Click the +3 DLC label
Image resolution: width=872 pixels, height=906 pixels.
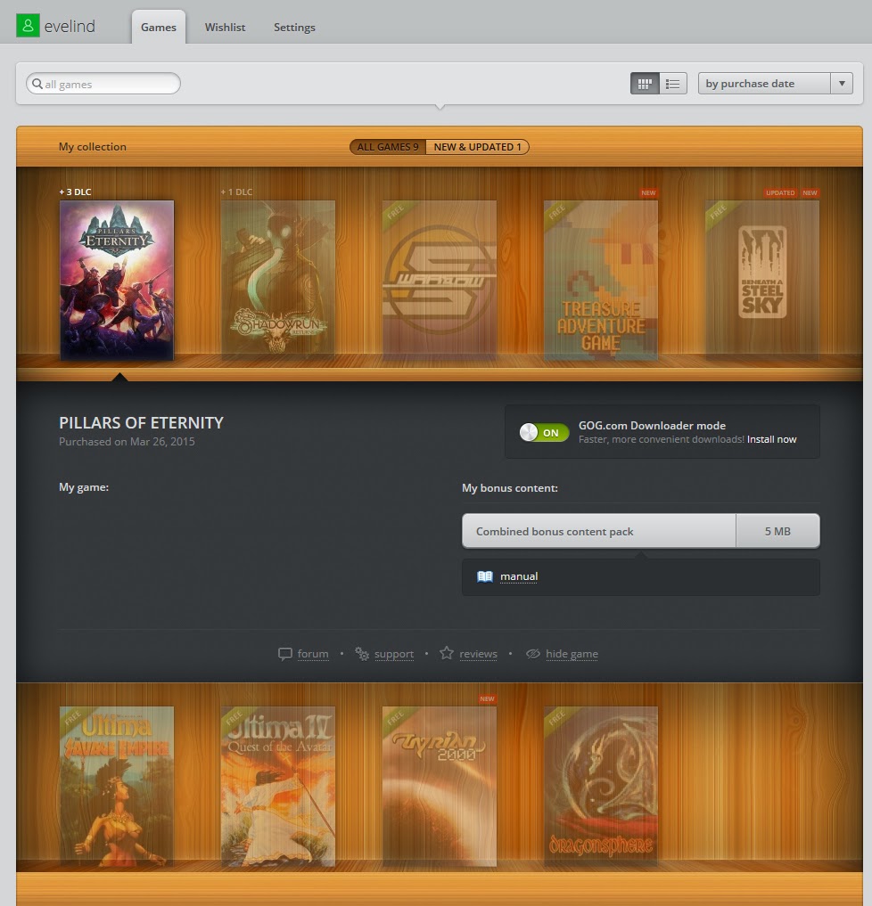75,192
